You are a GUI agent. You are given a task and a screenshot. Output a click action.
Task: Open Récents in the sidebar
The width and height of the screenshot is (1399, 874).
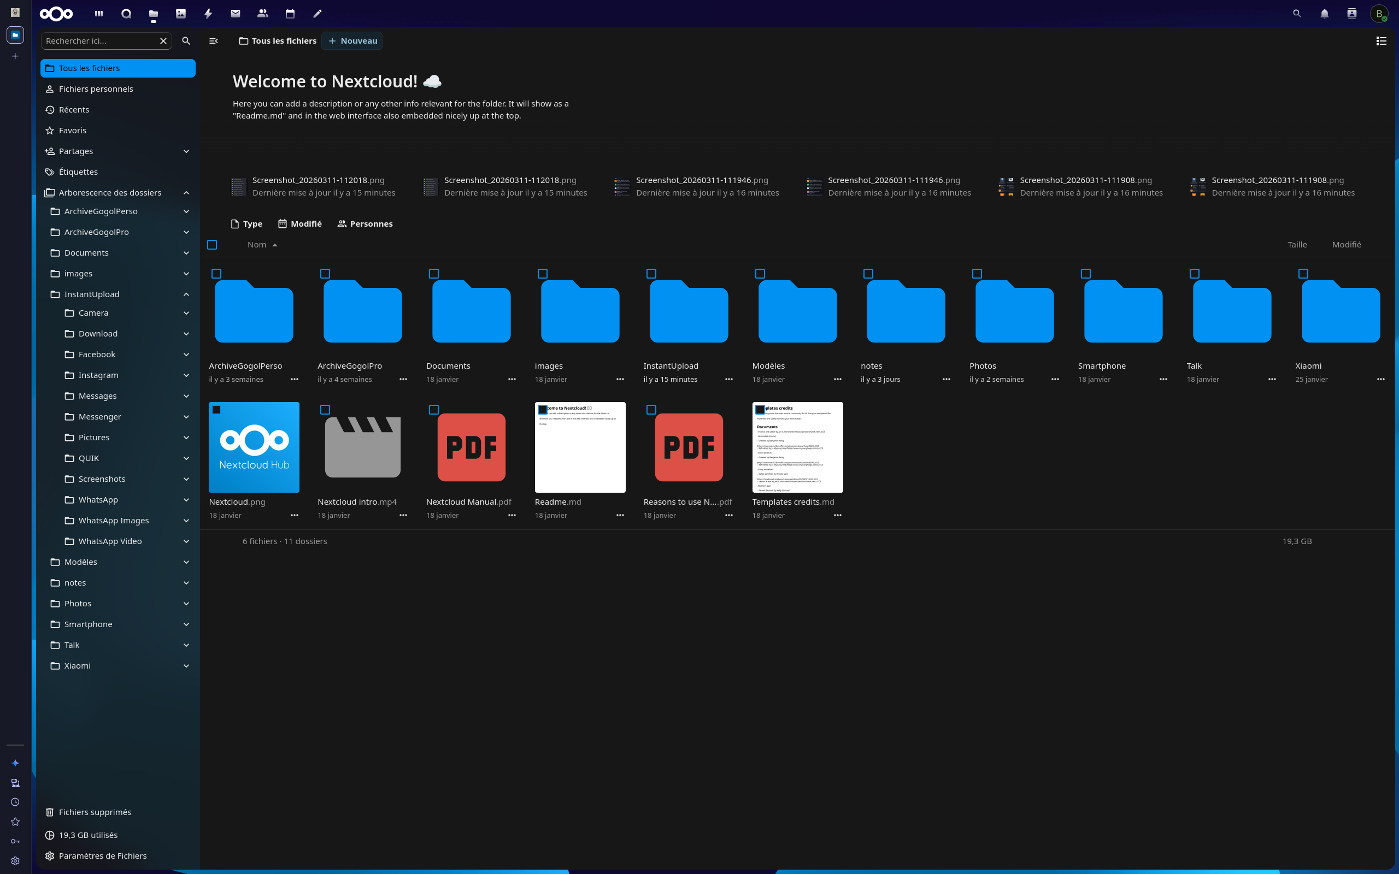[x=74, y=110]
